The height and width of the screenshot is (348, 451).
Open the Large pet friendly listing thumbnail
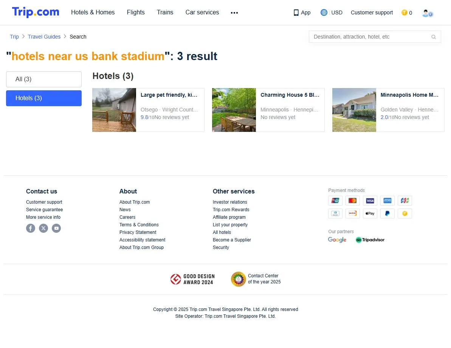pyautogui.click(x=114, y=110)
